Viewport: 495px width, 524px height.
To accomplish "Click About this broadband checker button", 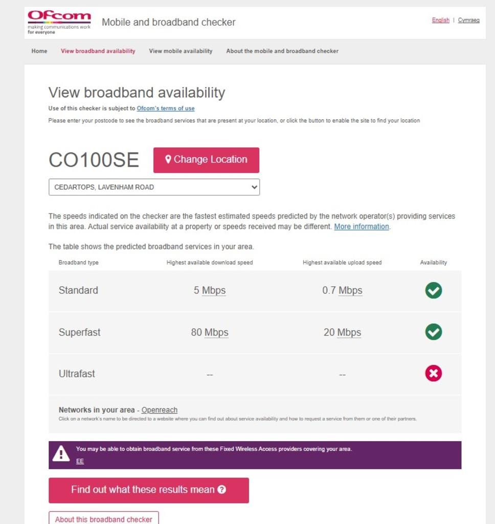I will point(103,519).
